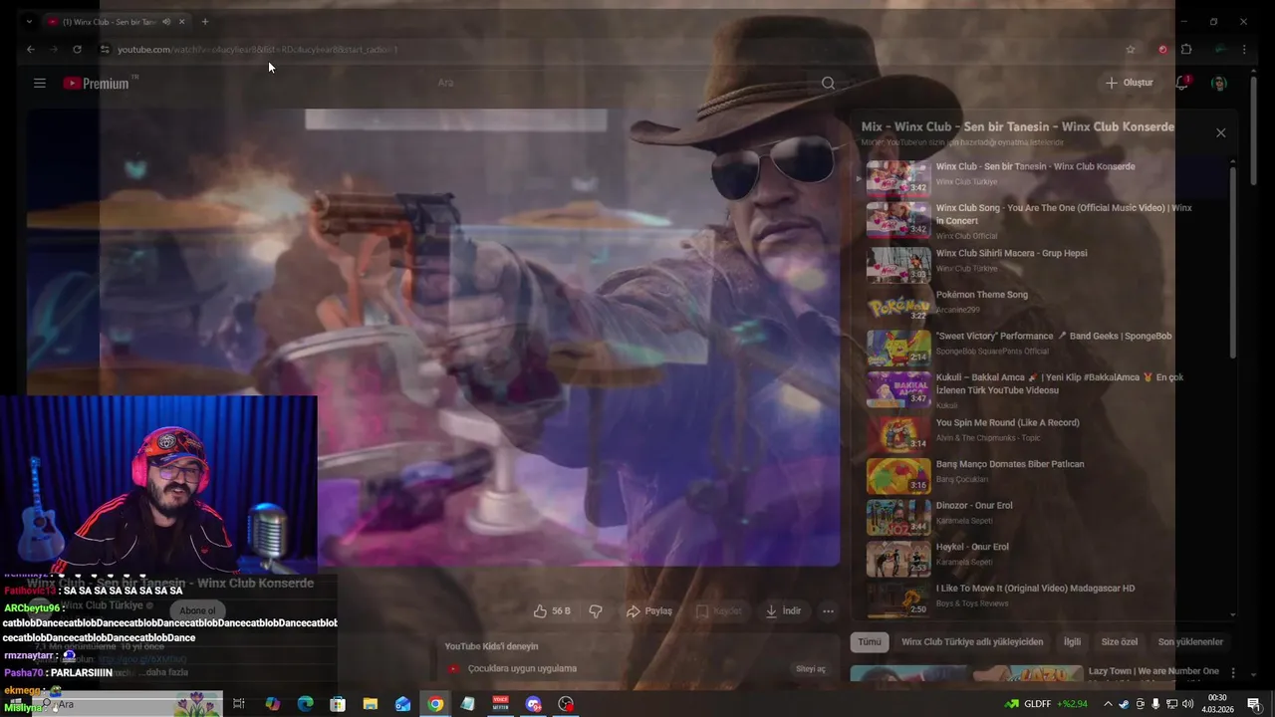The image size is (1275, 717).
Task: Open the Chrome tab search dropdown arrow
Action: pos(29,21)
